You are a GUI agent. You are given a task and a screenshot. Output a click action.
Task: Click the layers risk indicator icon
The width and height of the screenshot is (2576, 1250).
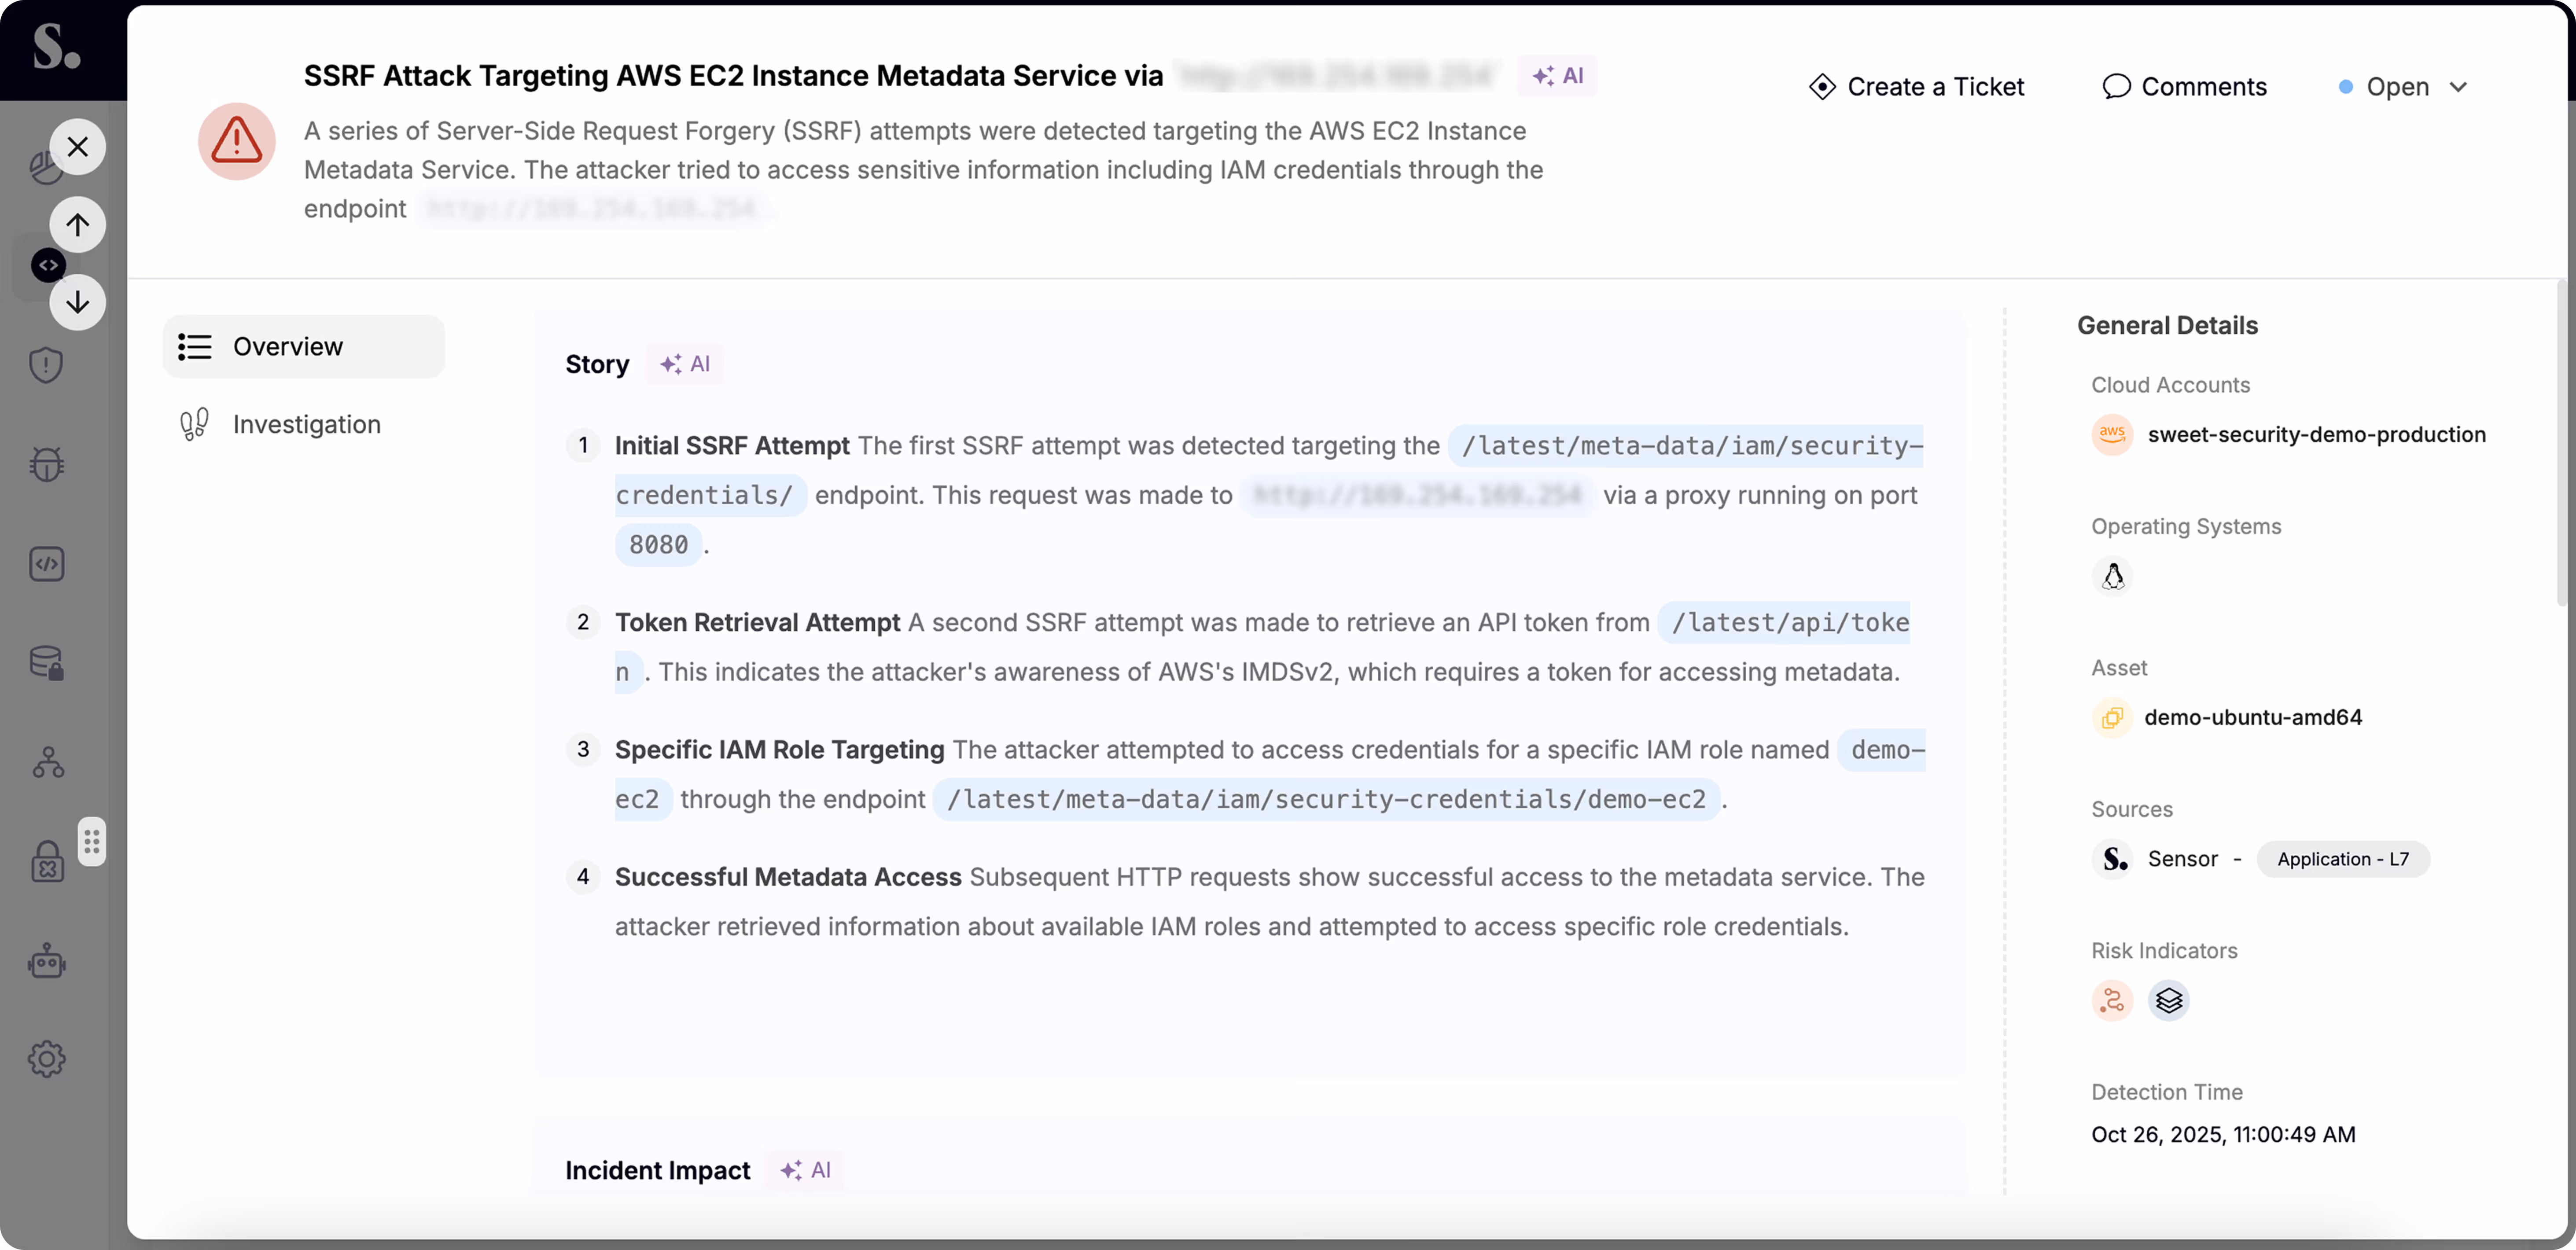click(x=2168, y=1001)
